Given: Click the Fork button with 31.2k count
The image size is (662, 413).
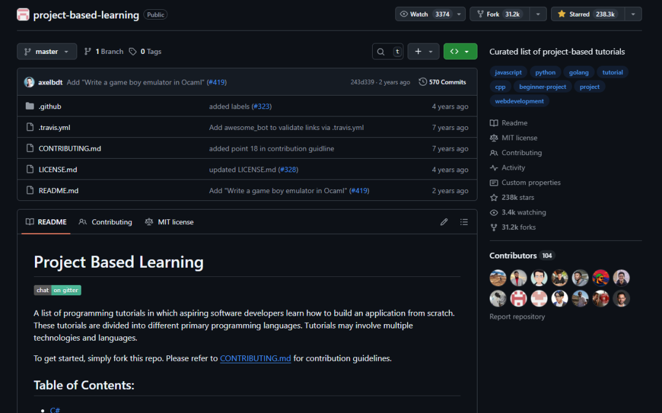Looking at the screenshot, I should 500,14.
